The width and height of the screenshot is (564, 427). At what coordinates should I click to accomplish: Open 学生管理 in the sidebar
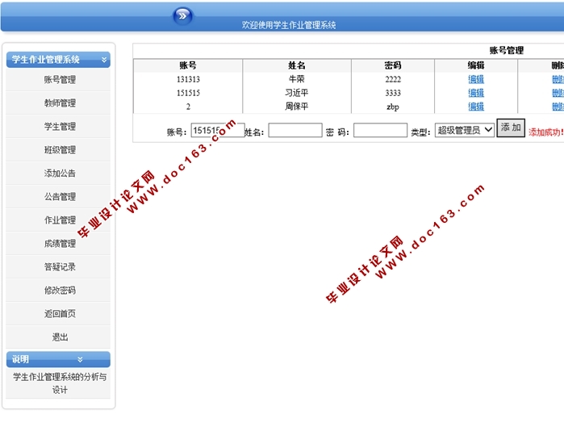point(60,126)
